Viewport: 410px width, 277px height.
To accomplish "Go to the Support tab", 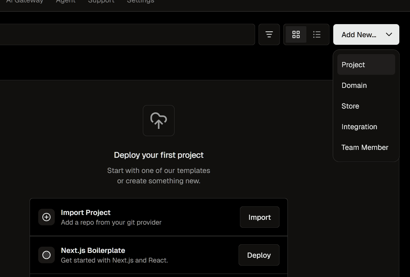I will tap(101, 2).
